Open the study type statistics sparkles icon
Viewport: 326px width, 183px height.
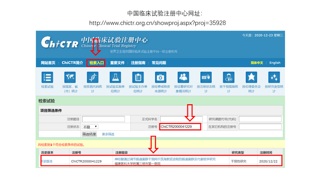[274, 77]
